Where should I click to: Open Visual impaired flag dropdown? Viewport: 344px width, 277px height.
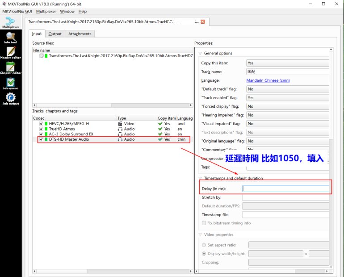287,124
